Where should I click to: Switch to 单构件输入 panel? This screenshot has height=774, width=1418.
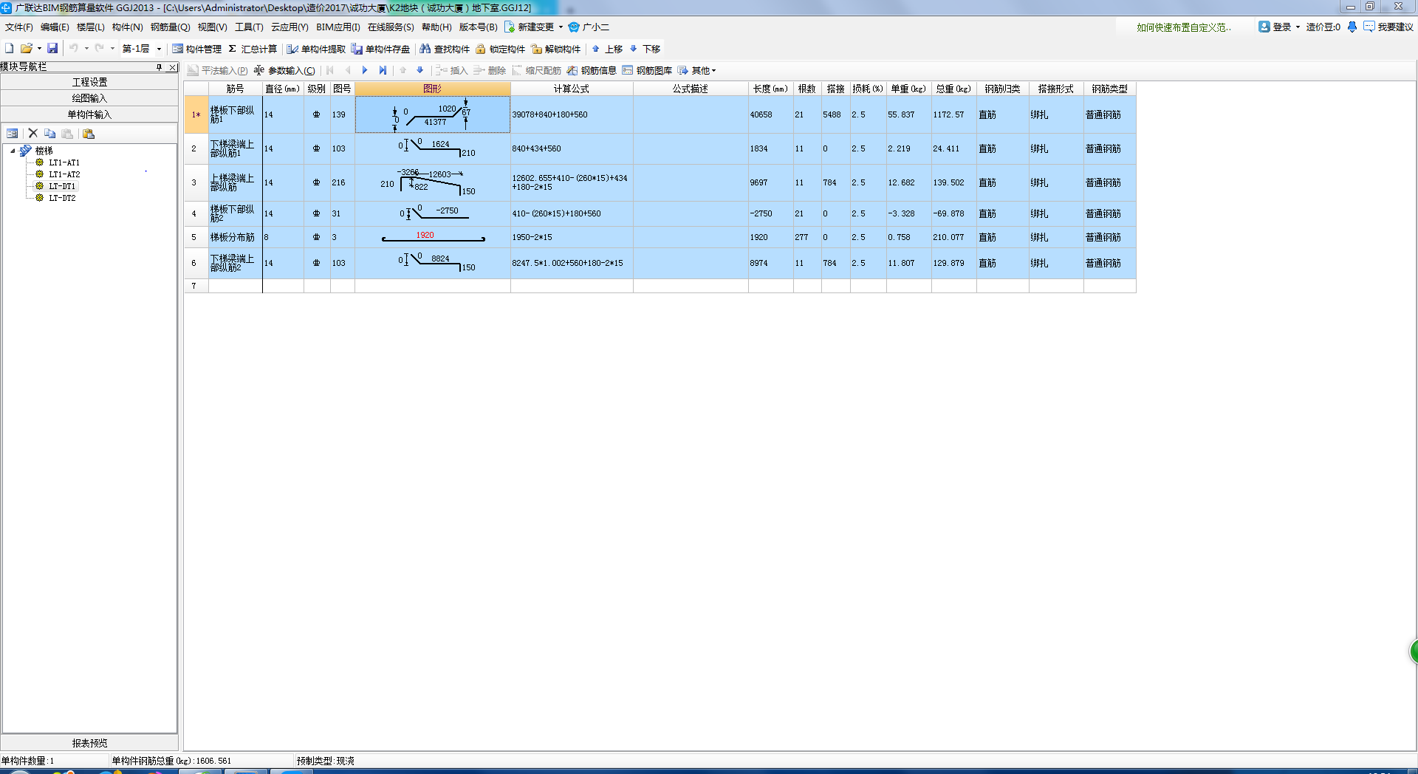click(89, 114)
